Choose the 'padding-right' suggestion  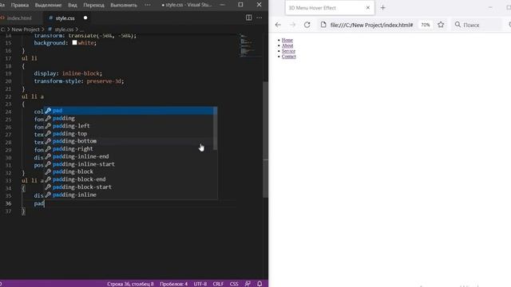pyautogui.click(x=129, y=149)
